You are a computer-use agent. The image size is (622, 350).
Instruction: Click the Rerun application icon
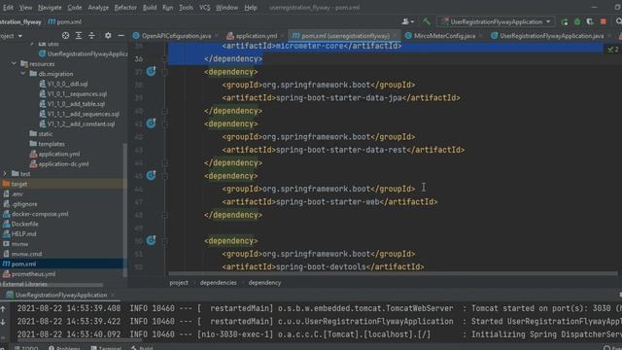tap(565, 21)
